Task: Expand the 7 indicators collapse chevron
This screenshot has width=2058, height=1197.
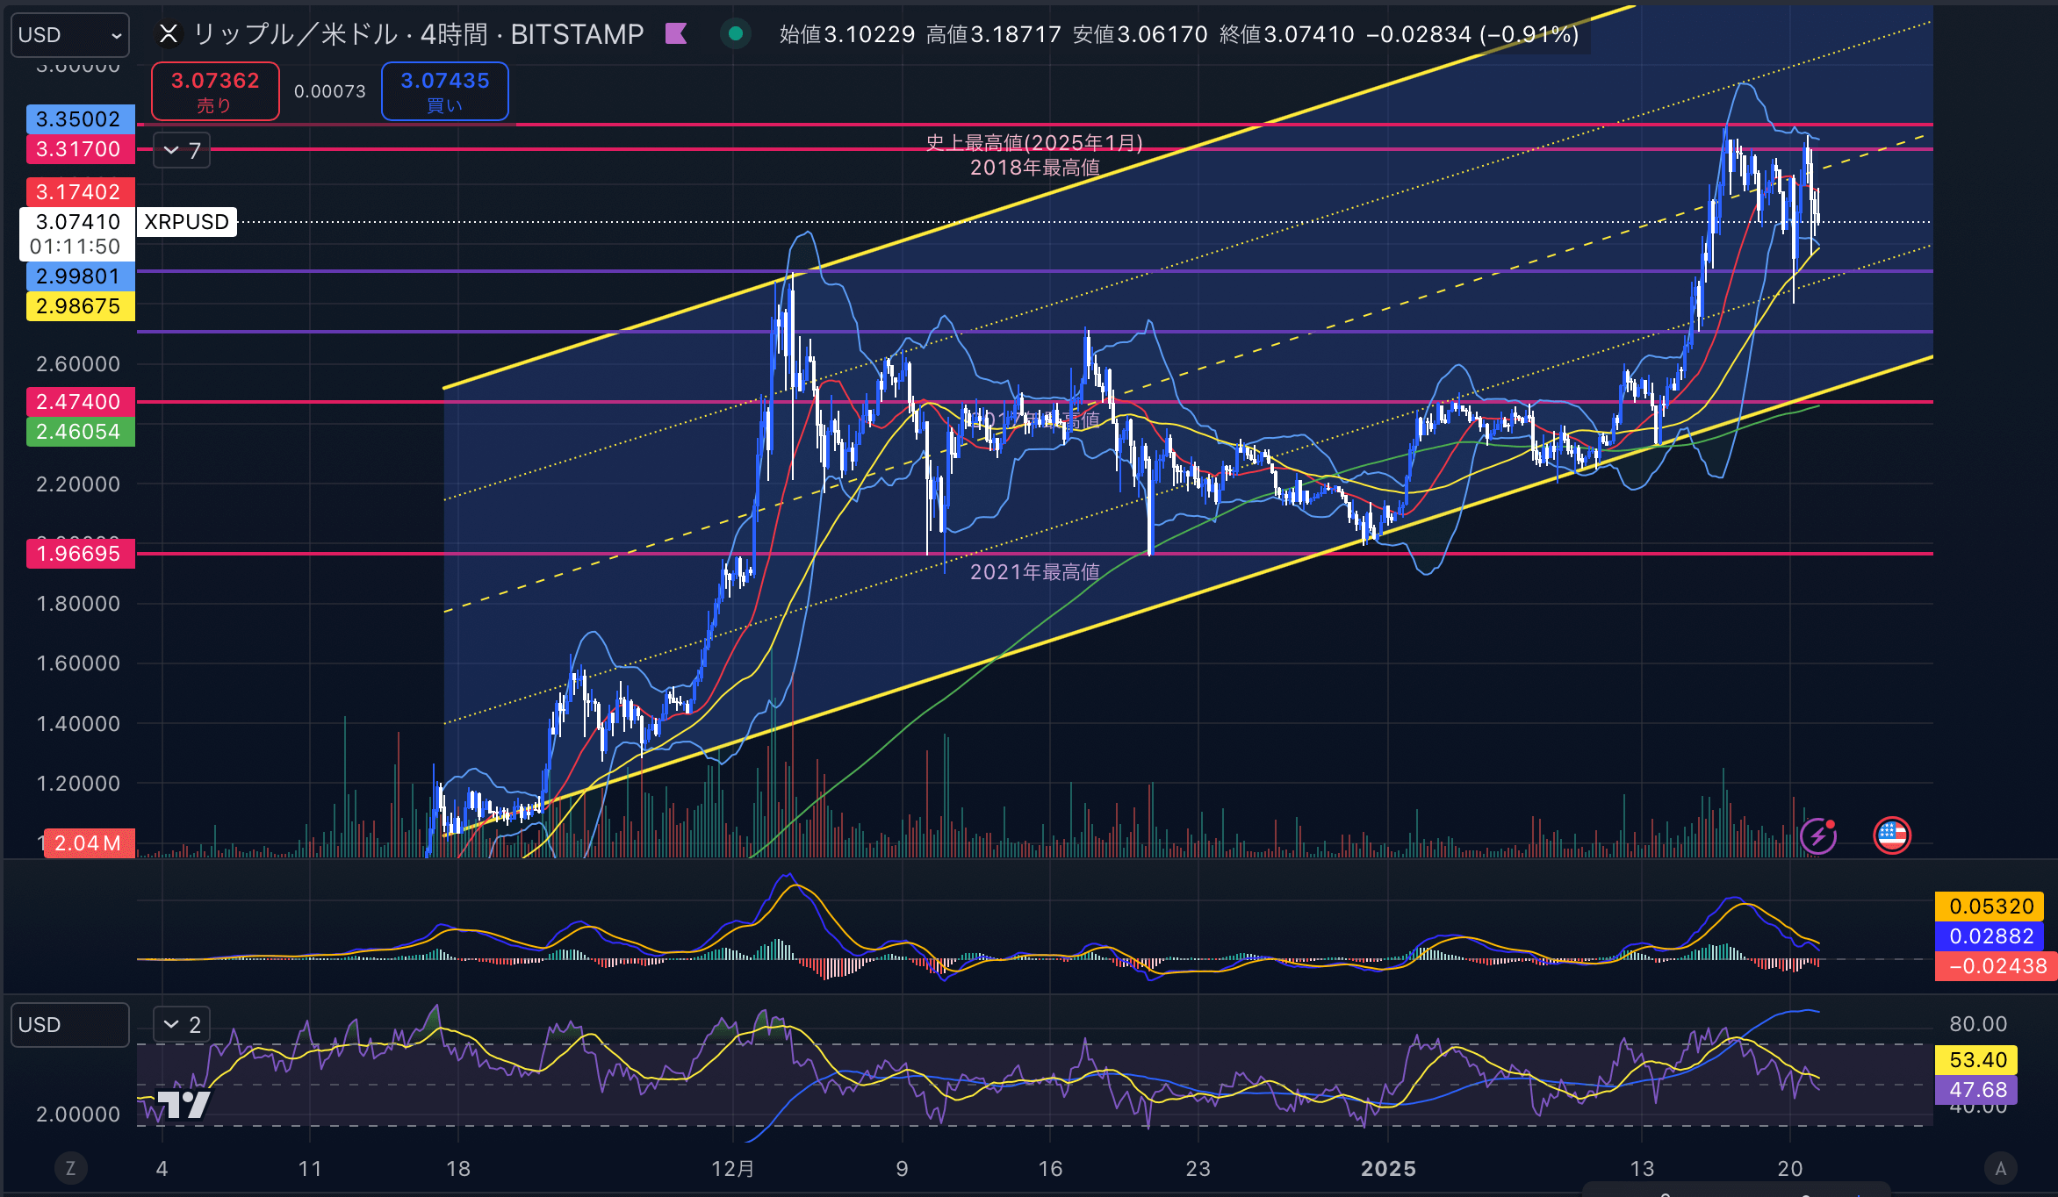Action: 182,150
